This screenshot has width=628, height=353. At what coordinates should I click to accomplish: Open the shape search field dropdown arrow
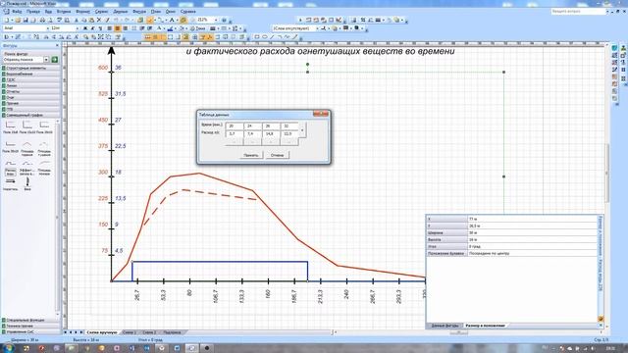(x=46, y=60)
